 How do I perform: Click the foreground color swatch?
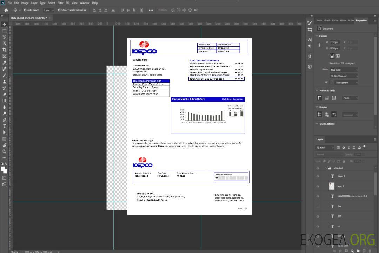[x=3, y=169]
